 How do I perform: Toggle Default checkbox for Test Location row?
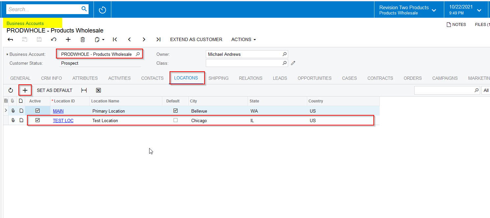[176, 120]
